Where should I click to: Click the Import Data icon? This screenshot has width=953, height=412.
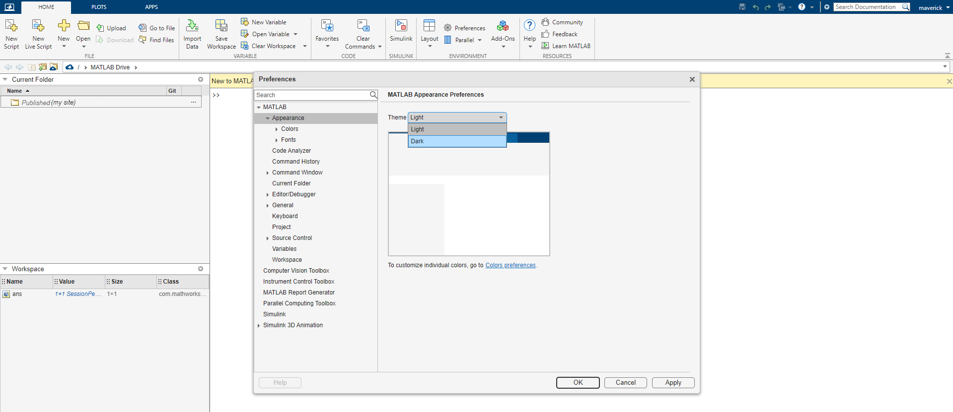coord(192,26)
